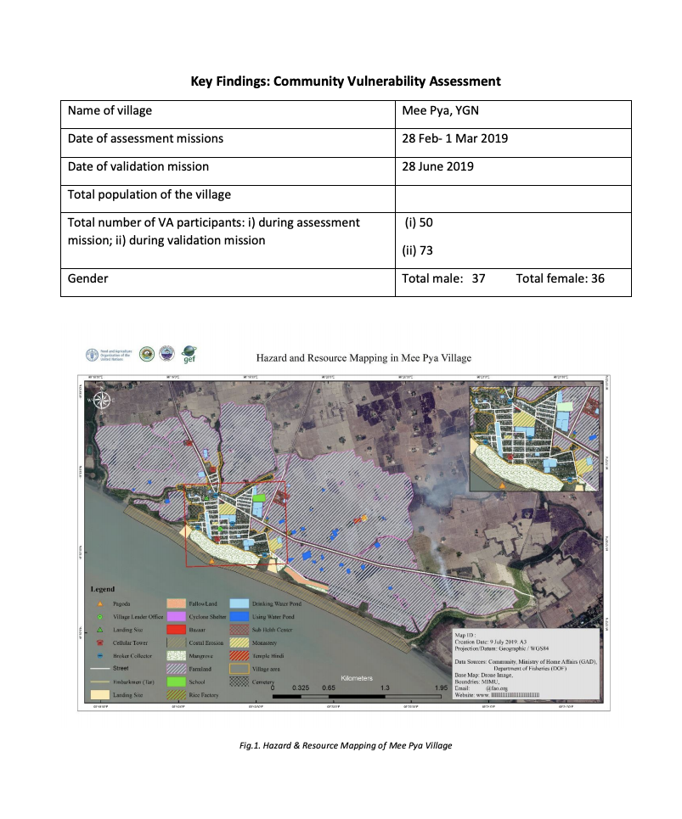The height and width of the screenshot is (819, 682).
Task: Click the Coastal Erosion hatched swatch
Action: point(176,643)
